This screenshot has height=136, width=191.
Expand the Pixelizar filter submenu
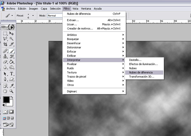coord(94,64)
